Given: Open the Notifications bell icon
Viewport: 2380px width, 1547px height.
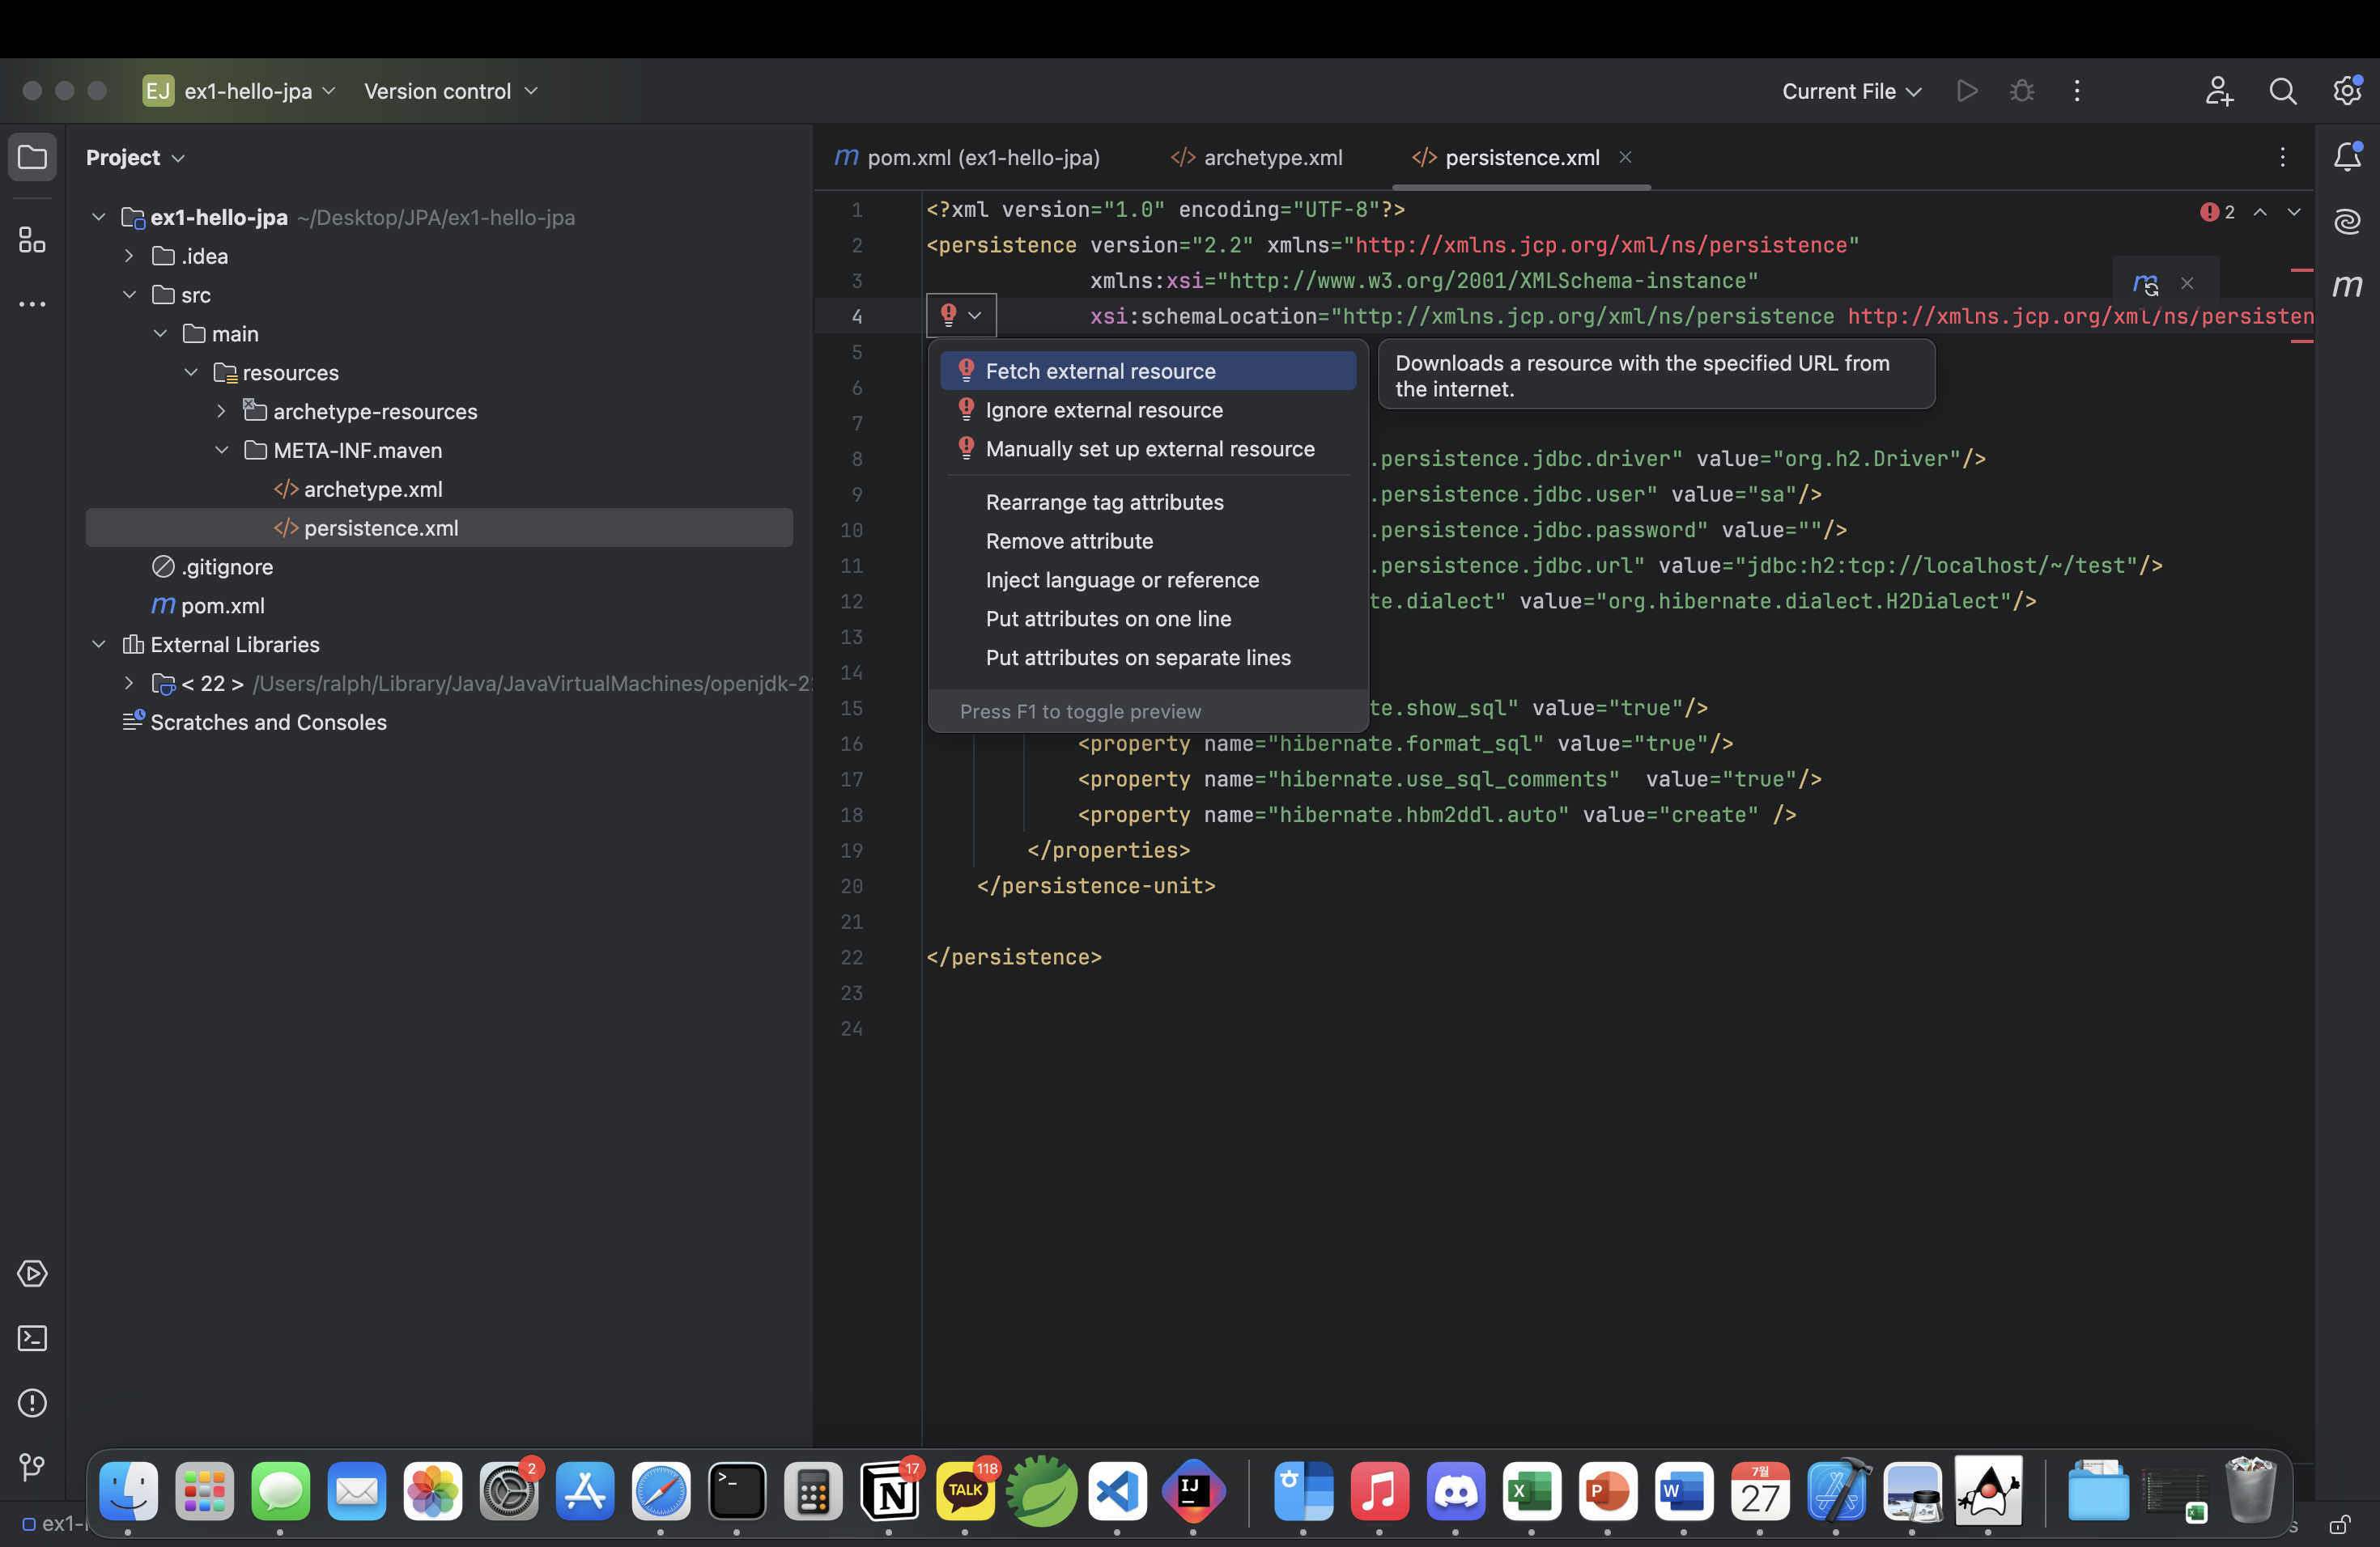Looking at the screenshot, I should [x=2347, y=157].
